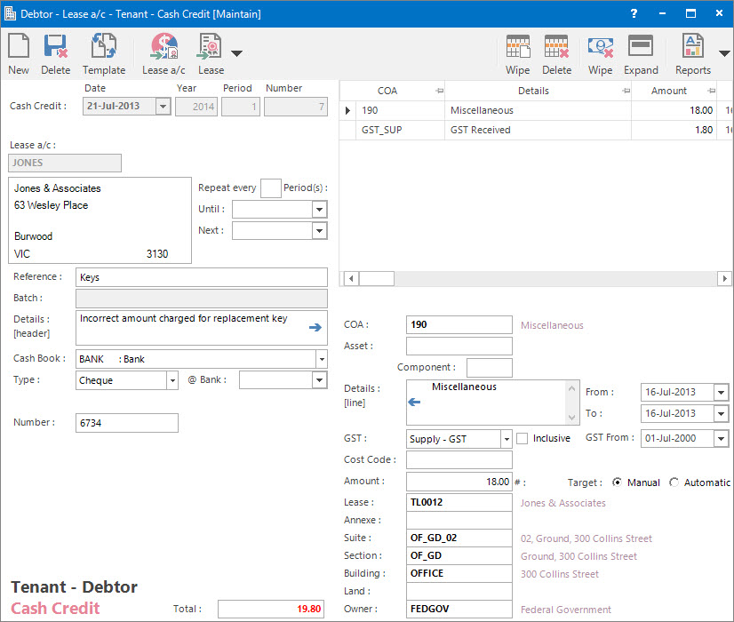Select the GST_SUP row in the grid
The width and height of the screenshot is (734, 622).
(536, 130)
